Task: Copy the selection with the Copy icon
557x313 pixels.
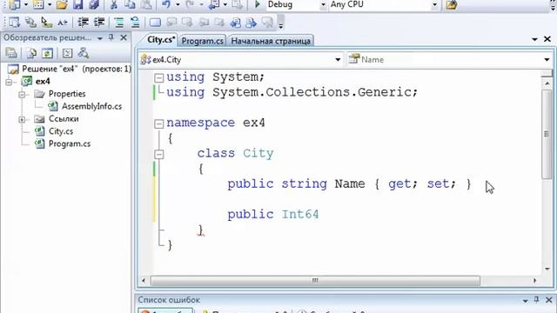Action: [x=130, y=4]
